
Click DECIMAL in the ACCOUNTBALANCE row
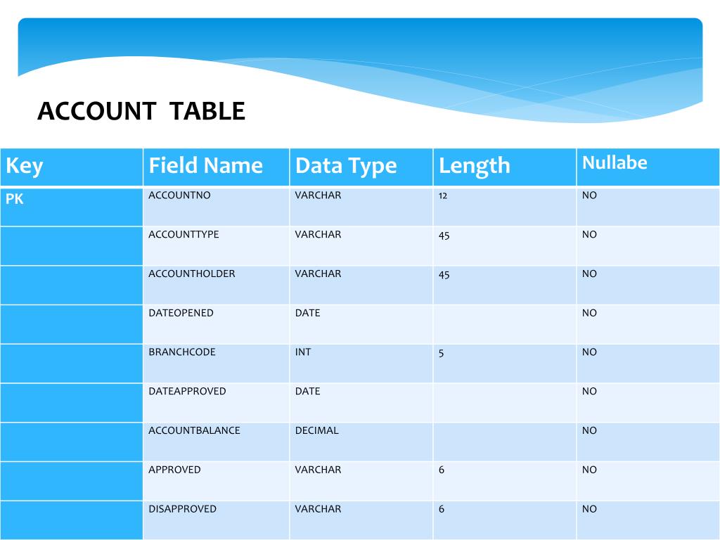coord(317,431)
